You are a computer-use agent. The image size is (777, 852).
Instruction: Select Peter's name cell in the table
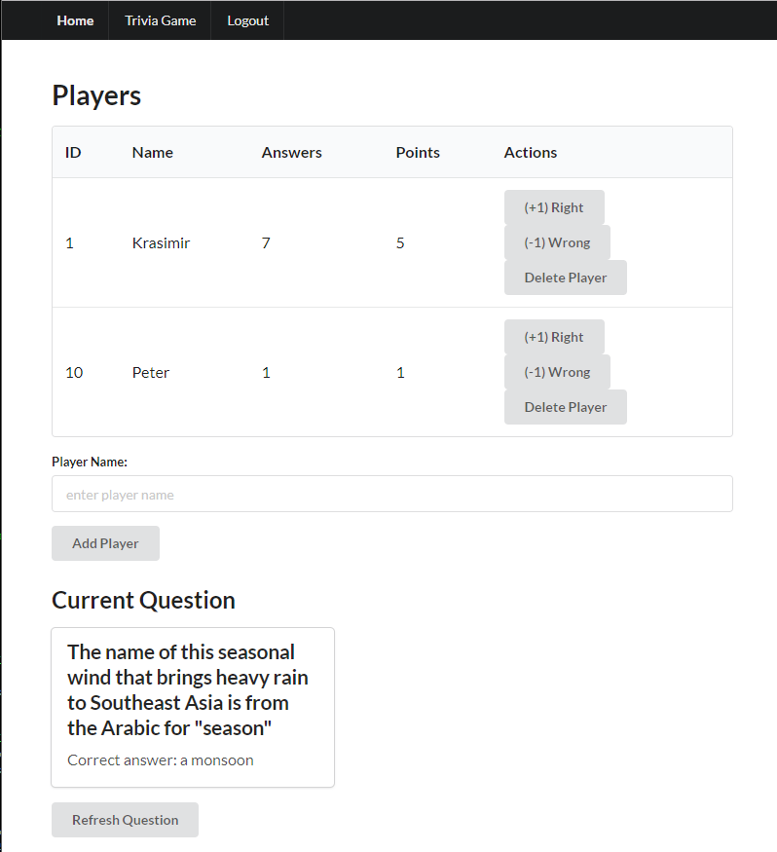[x=151, y=372]
